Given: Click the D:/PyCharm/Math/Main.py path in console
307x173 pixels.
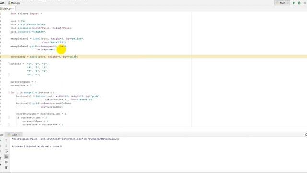Looking at the screenshot, I should click(102, 139).
